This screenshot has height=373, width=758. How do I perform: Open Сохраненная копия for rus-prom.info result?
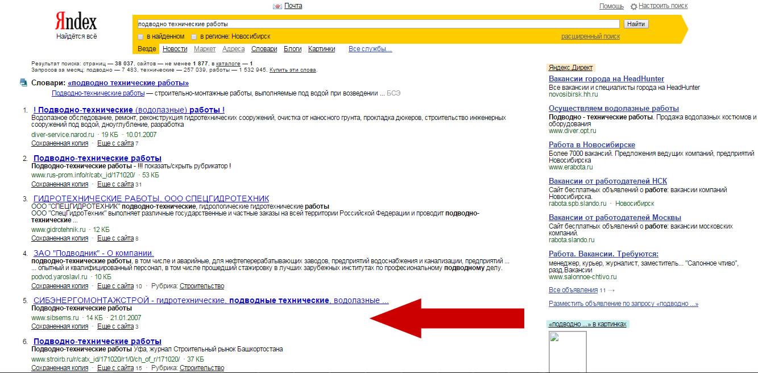click(60, 184)
